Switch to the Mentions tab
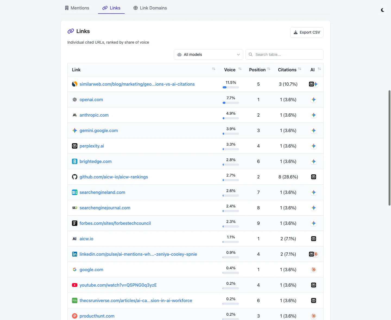 (x=77, y=8)
